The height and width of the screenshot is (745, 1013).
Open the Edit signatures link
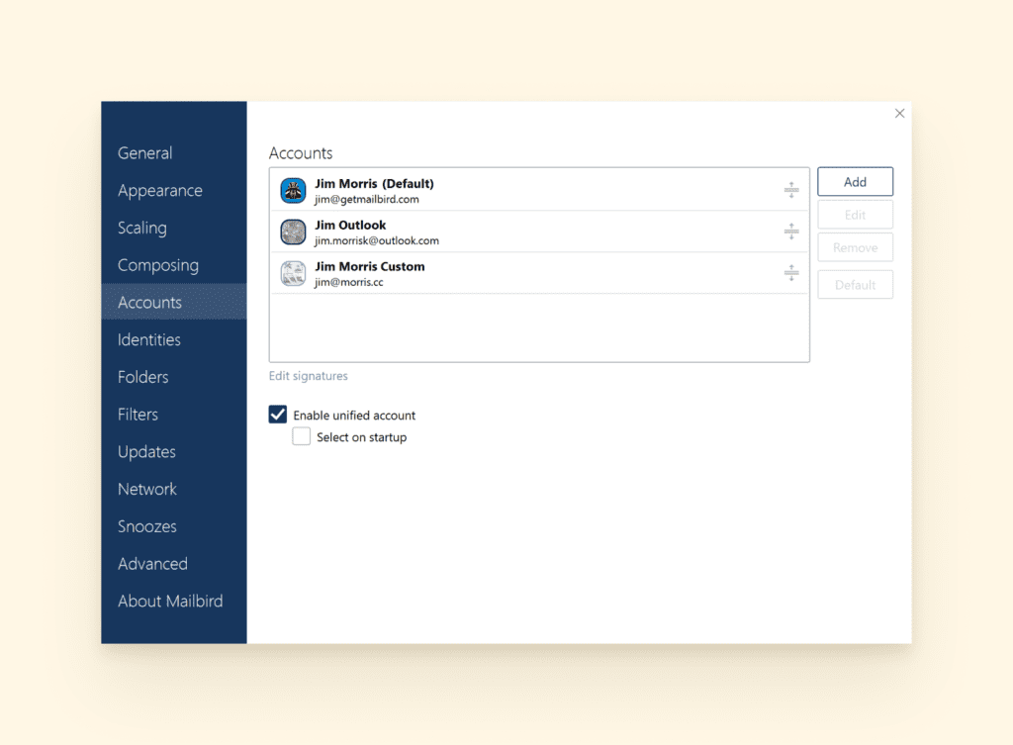309,376
